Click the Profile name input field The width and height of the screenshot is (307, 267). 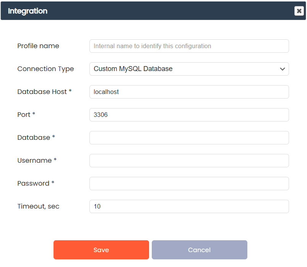tap(189, 46)
